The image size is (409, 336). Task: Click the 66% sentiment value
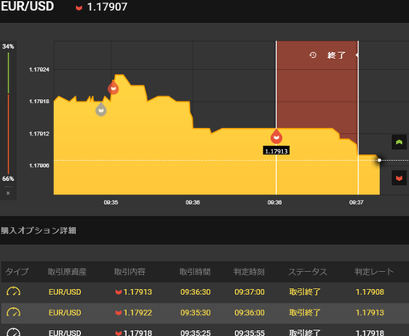click(8, 179)
